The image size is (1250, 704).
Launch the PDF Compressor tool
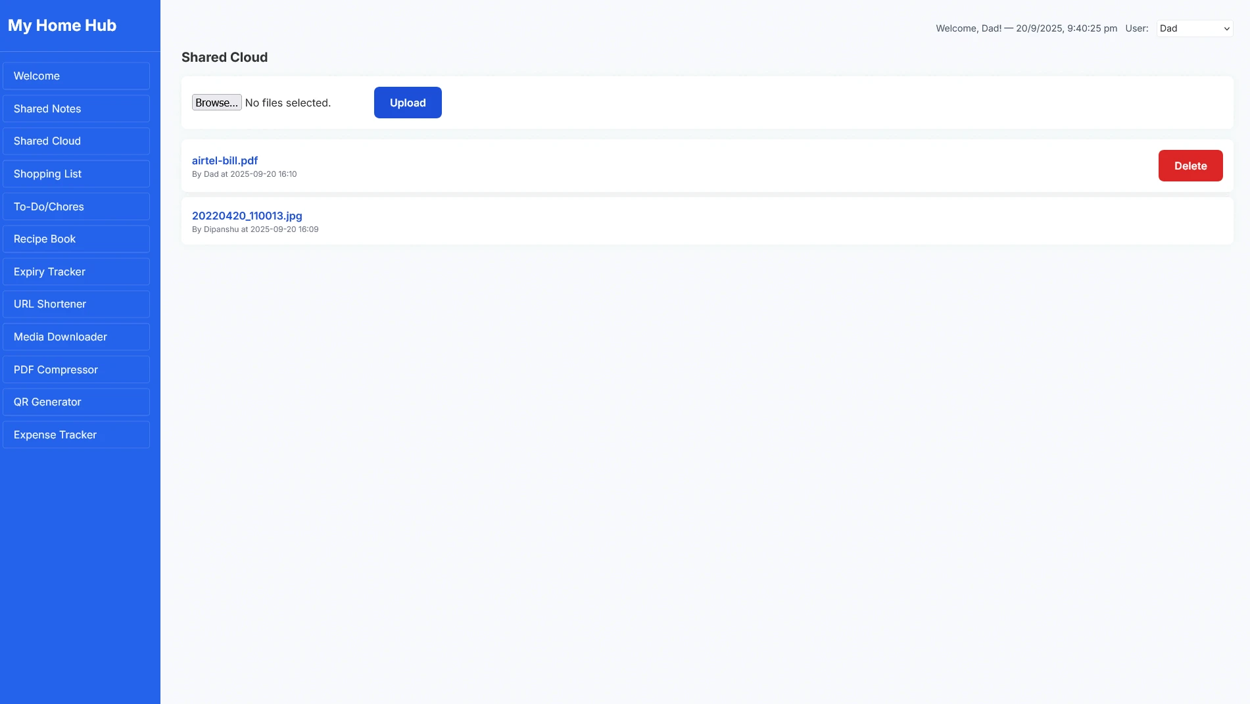click(76, 370)
